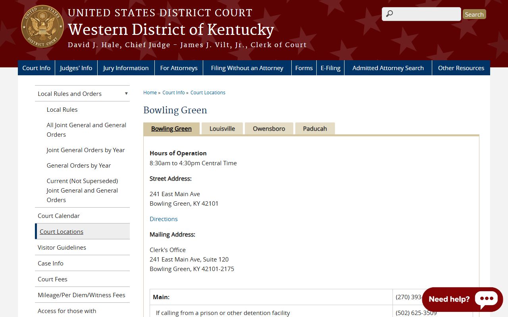Click street address 241 East Main Ave
The width and height of the screenshot is (508, 317).
click(175, 194)
